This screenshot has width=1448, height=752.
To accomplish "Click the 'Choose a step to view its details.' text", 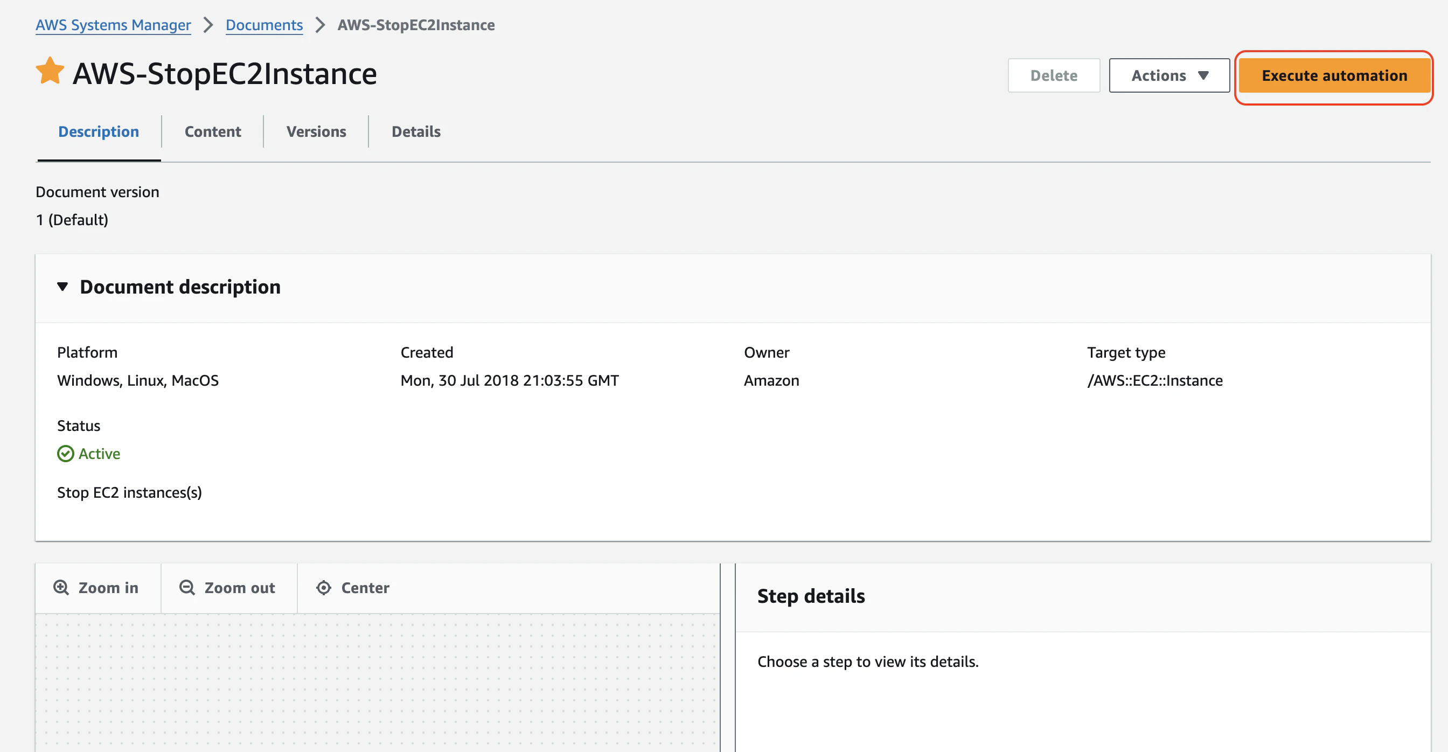I will pyautogui.click(x=867, y=662).
